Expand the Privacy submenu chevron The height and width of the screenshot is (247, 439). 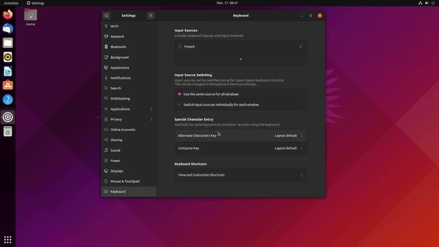152,119
